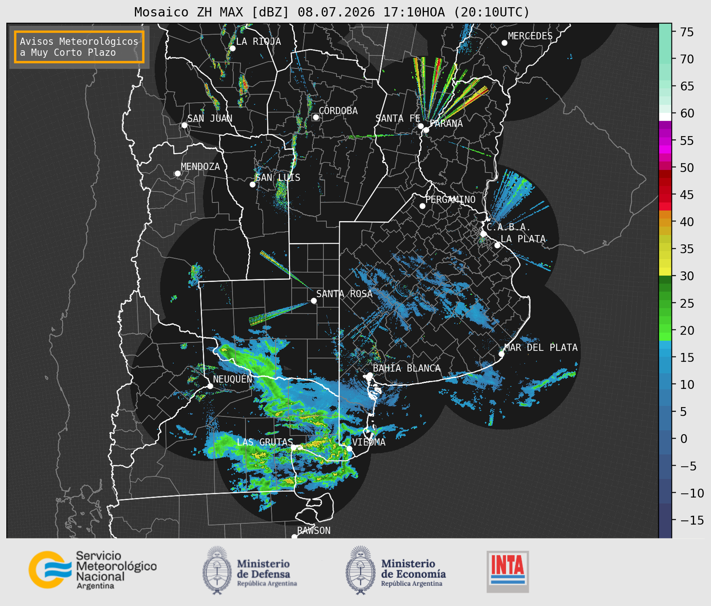
Task: Select the Córdoba city marker
Action: coord(316,117)
